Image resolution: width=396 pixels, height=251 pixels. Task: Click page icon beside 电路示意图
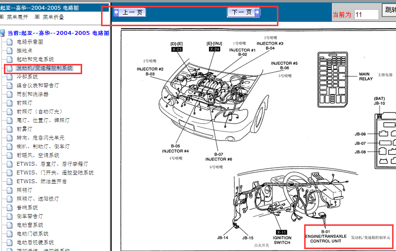coord(10,42)
